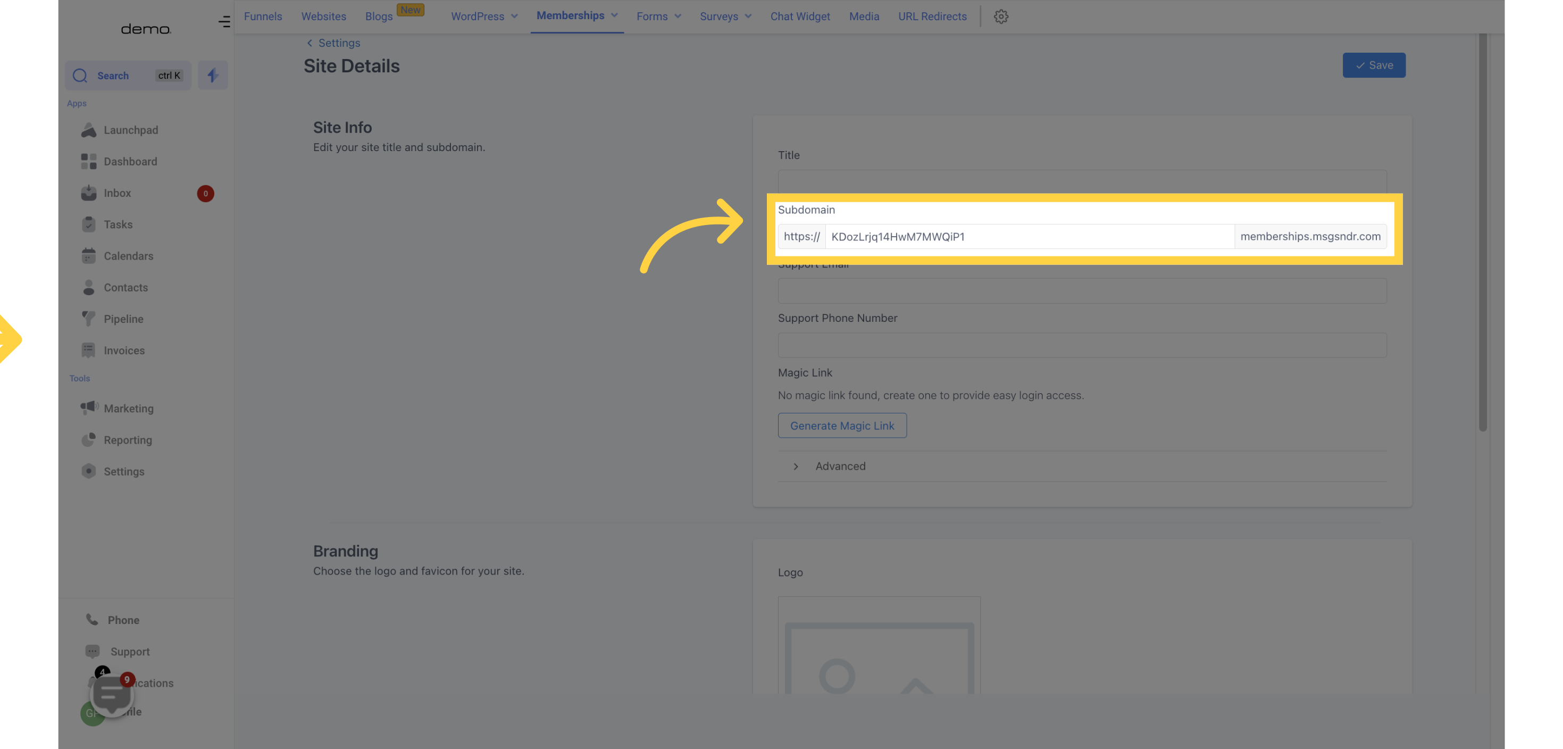The image size is (1563, 749).
Task: Select the Invoices icon in sidebar
Action: point(89,350)
